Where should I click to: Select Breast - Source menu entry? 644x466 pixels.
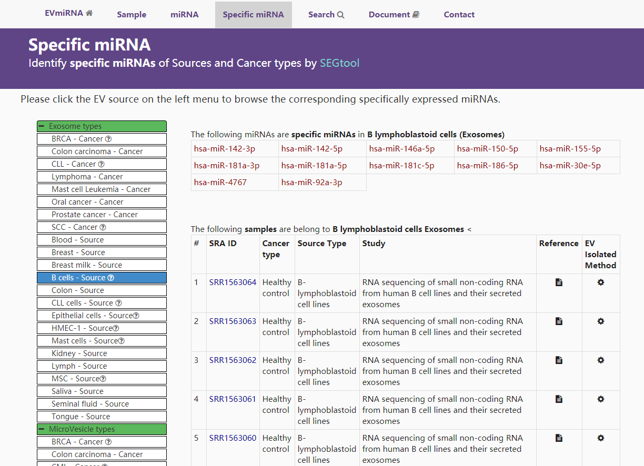[x=102, y=252]
